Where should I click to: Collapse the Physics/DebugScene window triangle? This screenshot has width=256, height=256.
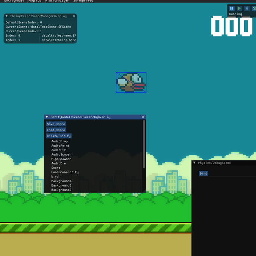tap(194, 163)
